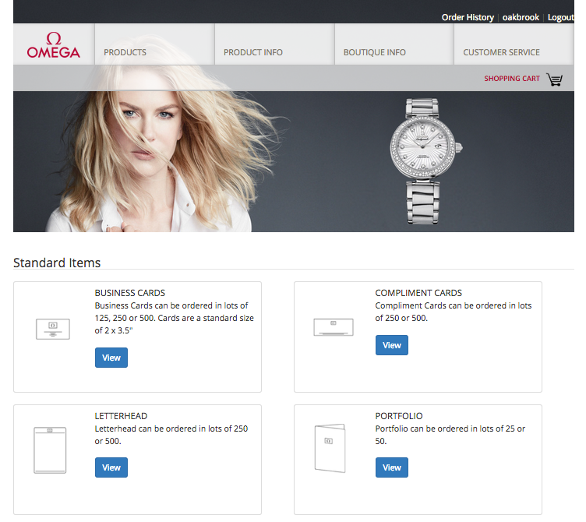Screen dimensions: 586x522
Task: Open the Customer Service menu
Action: 501,52
